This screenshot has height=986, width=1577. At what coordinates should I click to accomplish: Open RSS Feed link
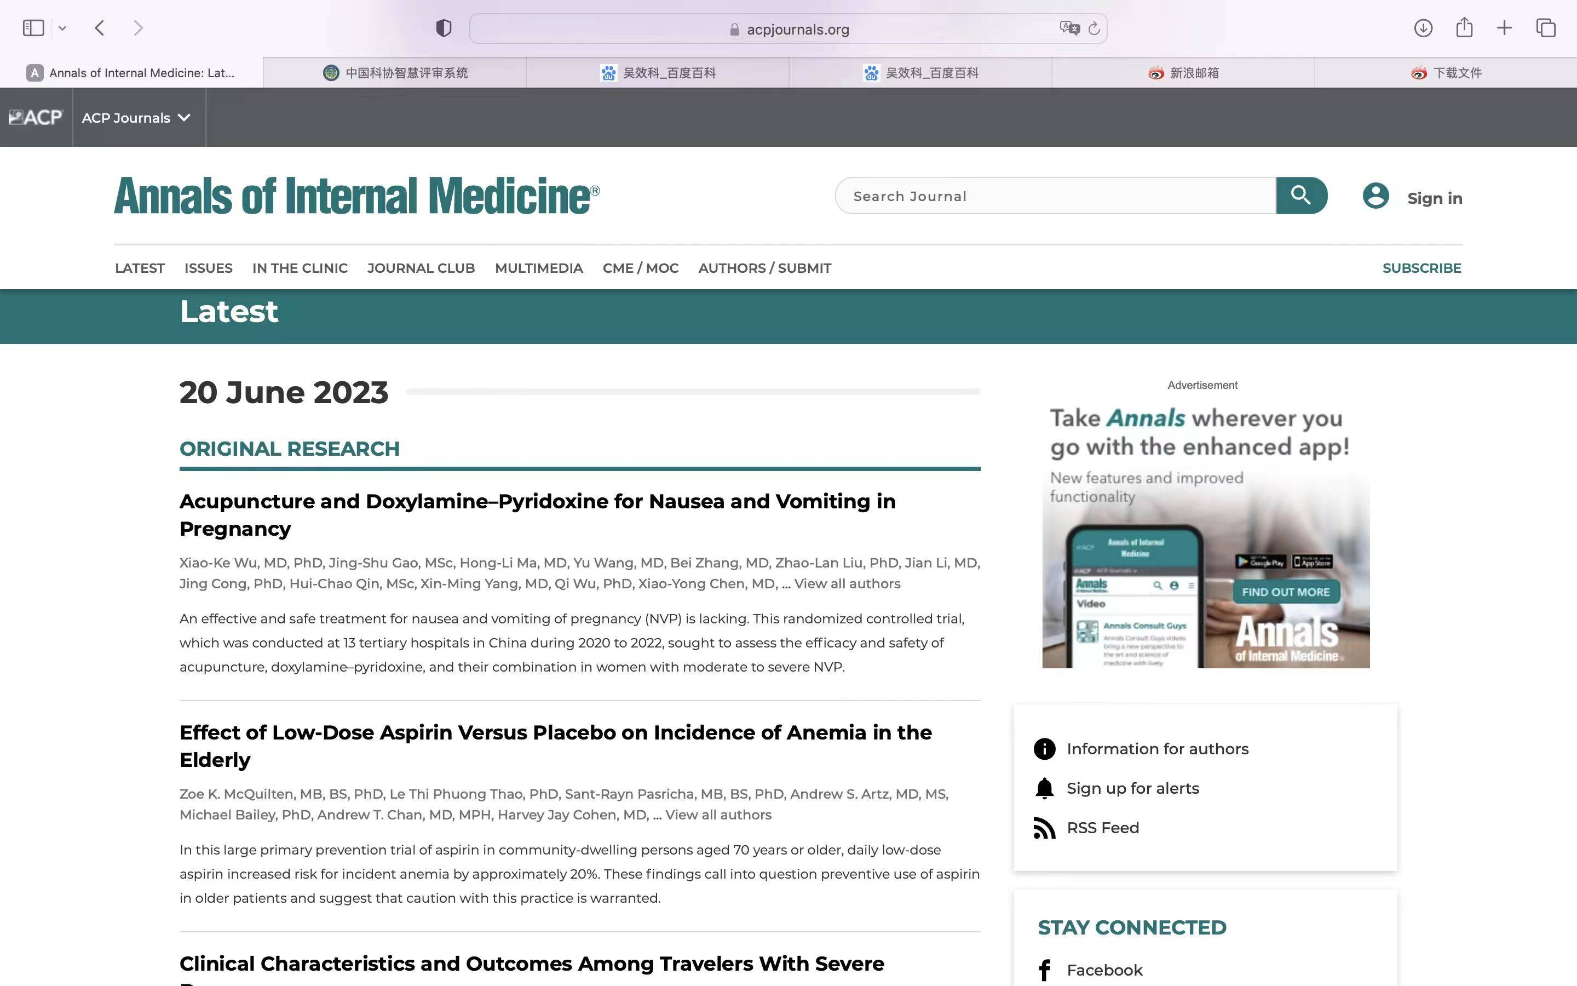click(x=1103, y=828)
